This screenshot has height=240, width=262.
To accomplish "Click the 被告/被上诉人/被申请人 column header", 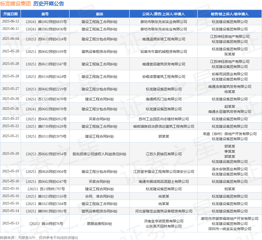I will [230, 14].
